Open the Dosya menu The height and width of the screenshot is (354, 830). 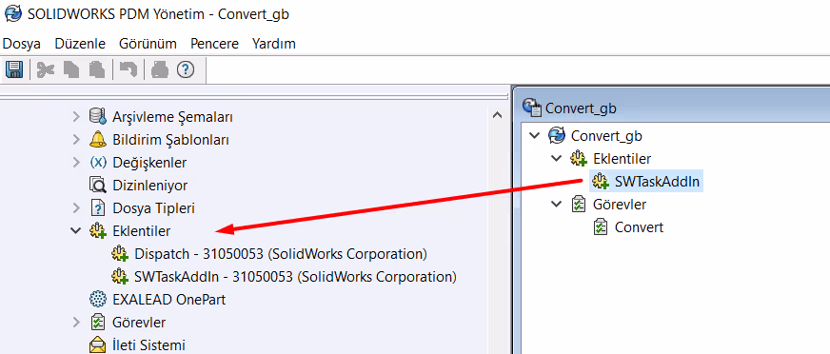(x=22, y=44)
